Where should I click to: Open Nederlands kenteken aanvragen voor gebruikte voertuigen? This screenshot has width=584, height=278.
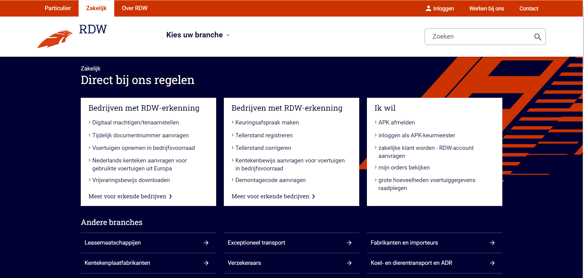click(x=139, y=165)
